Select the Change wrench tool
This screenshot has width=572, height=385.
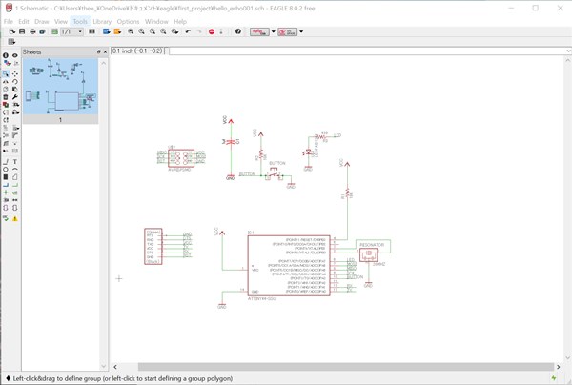pyautogui.click(x=15, y=97)
